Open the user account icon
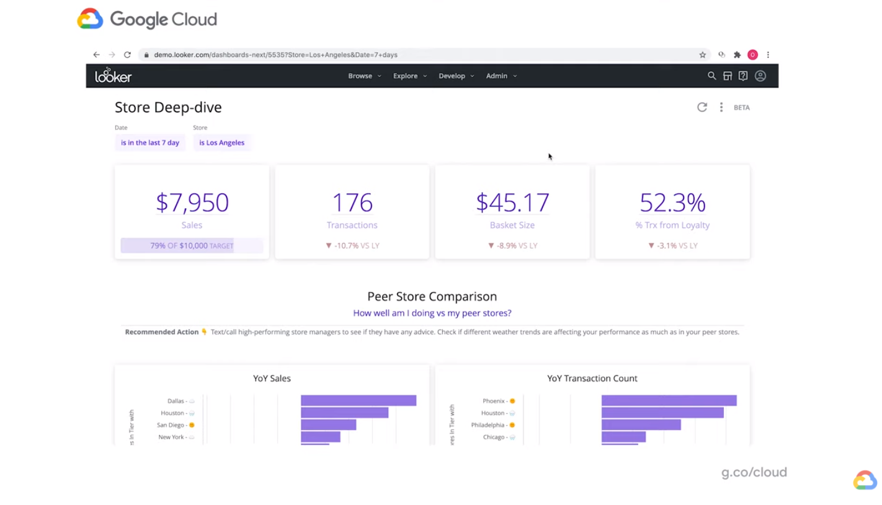The width and height of the screenshot is (882, 505). click(x=760, y=76)
